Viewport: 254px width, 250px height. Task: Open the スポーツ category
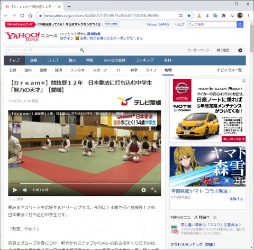[x=100, y=70]
